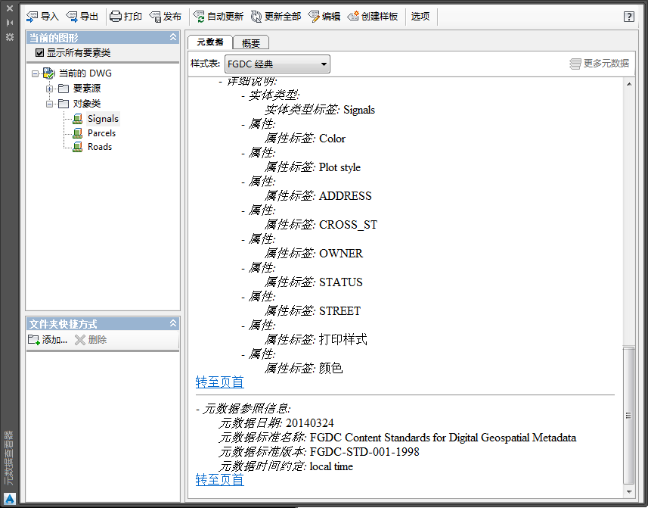The image size is (648, 508).
Task: Click 创建样板 create template icon
Action: [x=353, y=17]
